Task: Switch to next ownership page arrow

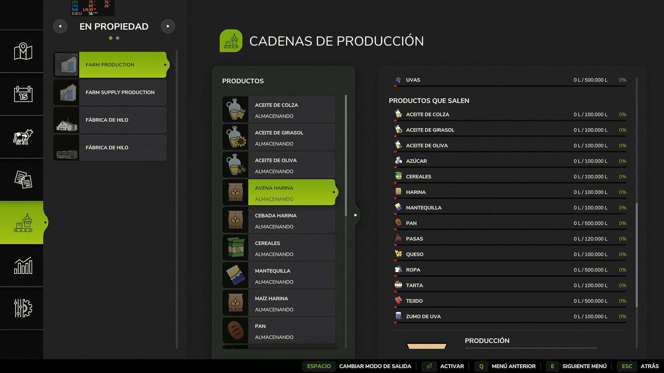Action: (168, 26)
